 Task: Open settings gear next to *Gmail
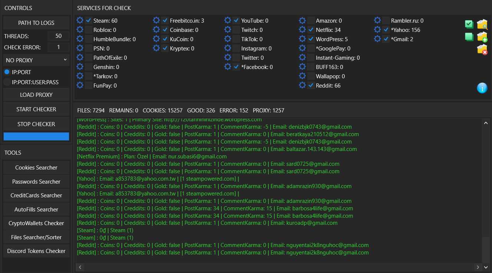[x=377, y=39]
